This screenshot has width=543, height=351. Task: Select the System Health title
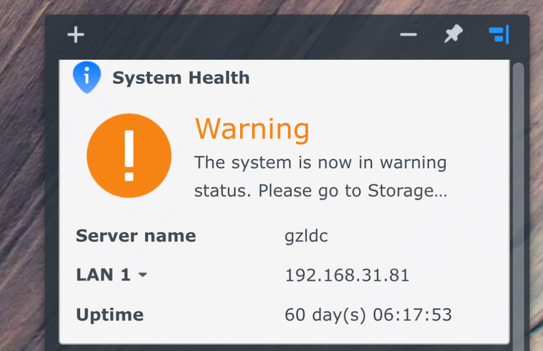point(181,77)
